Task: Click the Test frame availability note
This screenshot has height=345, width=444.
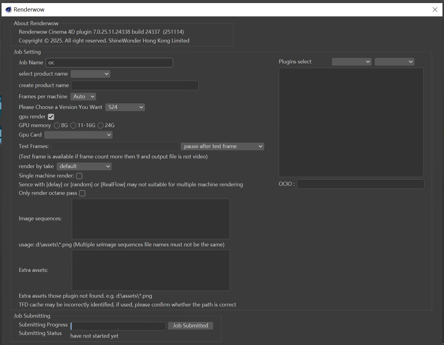Action: pos(113,157)
